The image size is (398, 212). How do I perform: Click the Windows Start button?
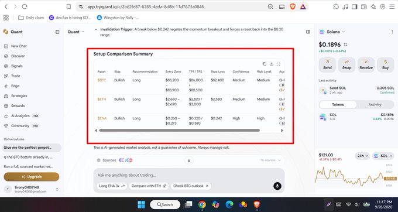141,204
